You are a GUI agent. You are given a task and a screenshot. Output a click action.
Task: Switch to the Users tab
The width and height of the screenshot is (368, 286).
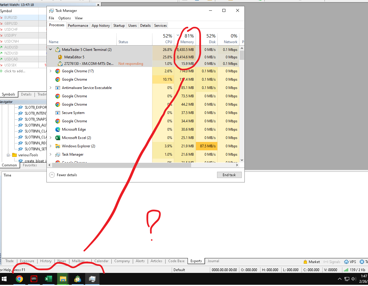pos(132,26)
